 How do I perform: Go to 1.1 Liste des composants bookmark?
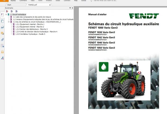tap(32, 17)
